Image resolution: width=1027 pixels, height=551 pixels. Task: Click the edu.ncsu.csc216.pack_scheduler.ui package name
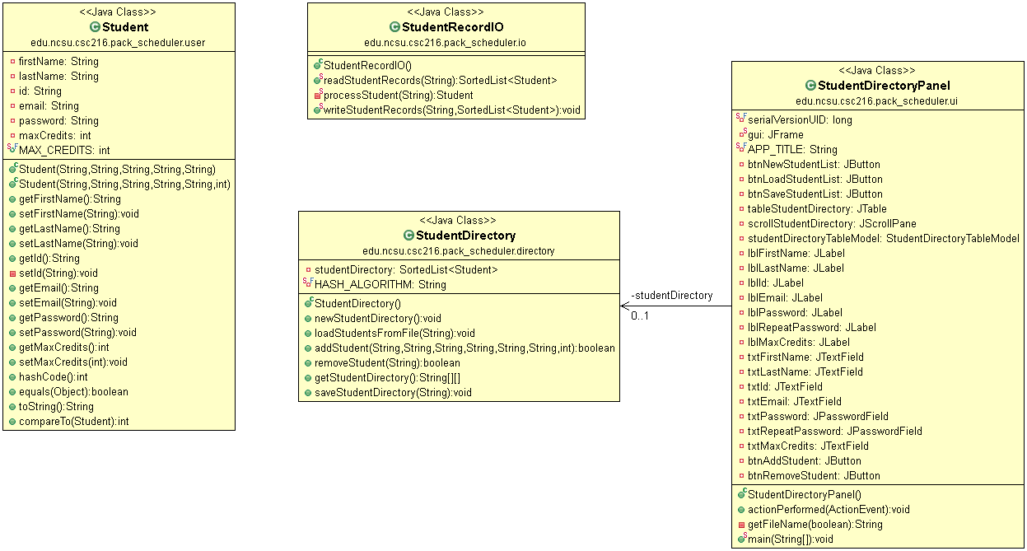(876, 100)
